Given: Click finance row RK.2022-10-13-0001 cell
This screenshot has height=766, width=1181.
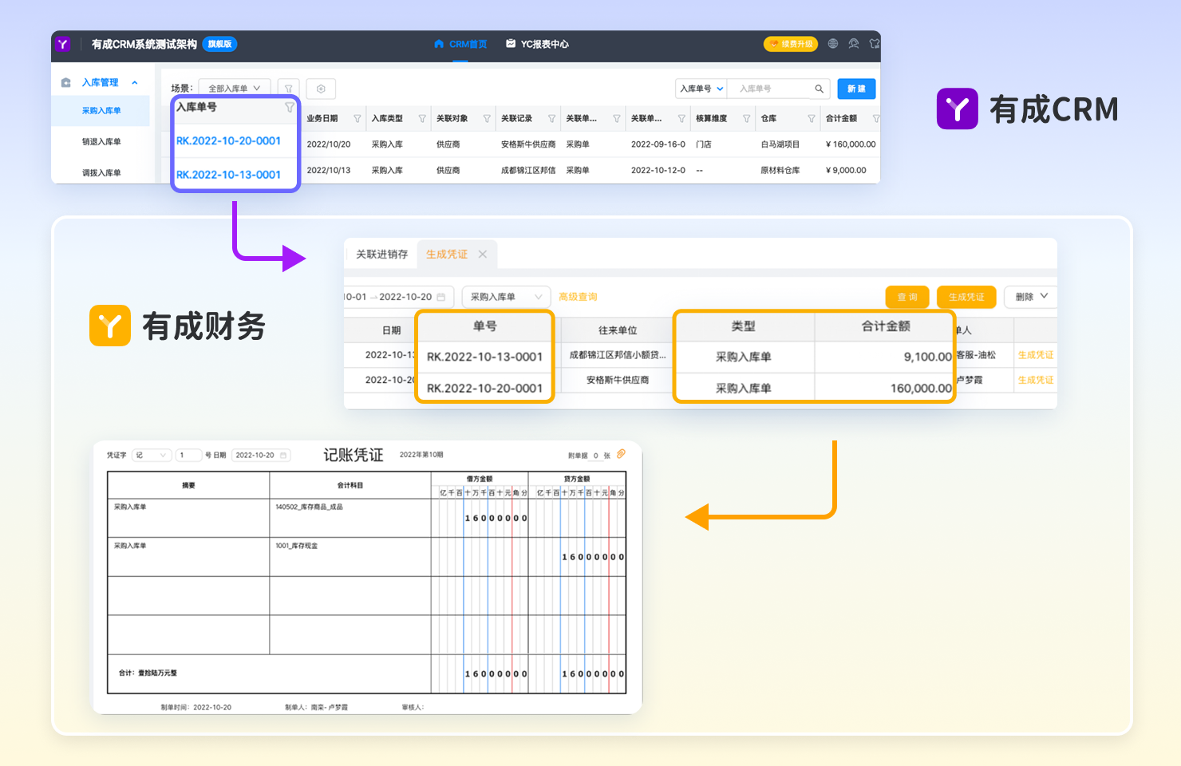Looking at the screenshot, I should [484, 357].
